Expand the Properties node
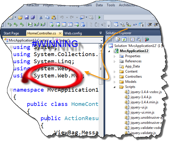The height and width of the screenshot is (146, 174). (115, 56)
